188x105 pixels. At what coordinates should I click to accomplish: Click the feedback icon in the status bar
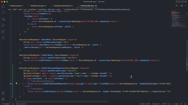pyautogui.click(x=182, y=104)
